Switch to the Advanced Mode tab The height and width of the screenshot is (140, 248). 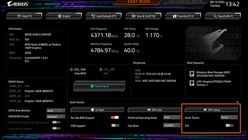186,2
